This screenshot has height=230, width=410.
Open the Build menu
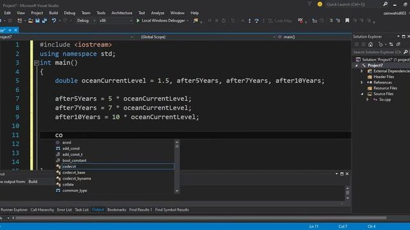pos(53,13)
